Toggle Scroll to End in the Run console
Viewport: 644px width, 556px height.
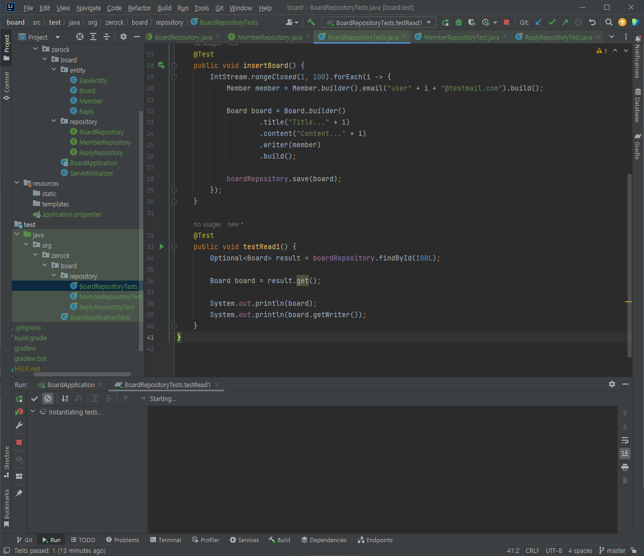(x=625, y=454)
